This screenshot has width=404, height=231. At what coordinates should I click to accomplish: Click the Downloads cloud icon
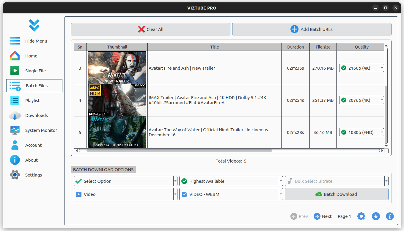pyautogui.click(x=15, y=115)
